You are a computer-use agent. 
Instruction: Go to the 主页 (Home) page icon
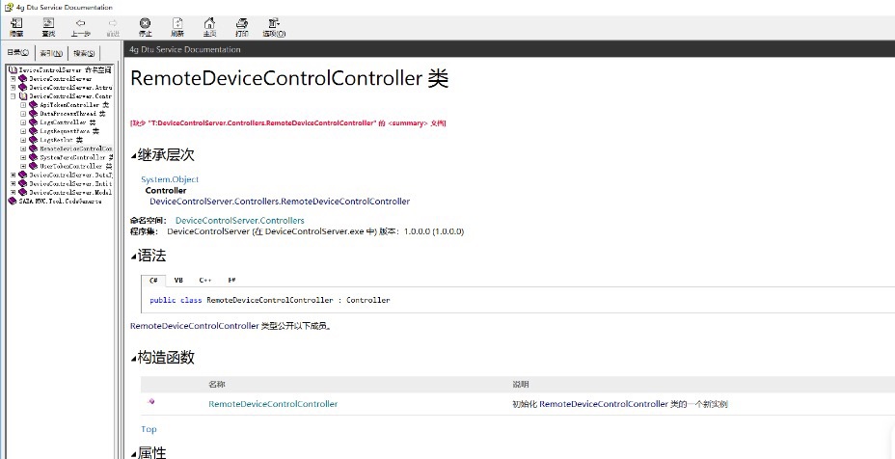(209, 26)
